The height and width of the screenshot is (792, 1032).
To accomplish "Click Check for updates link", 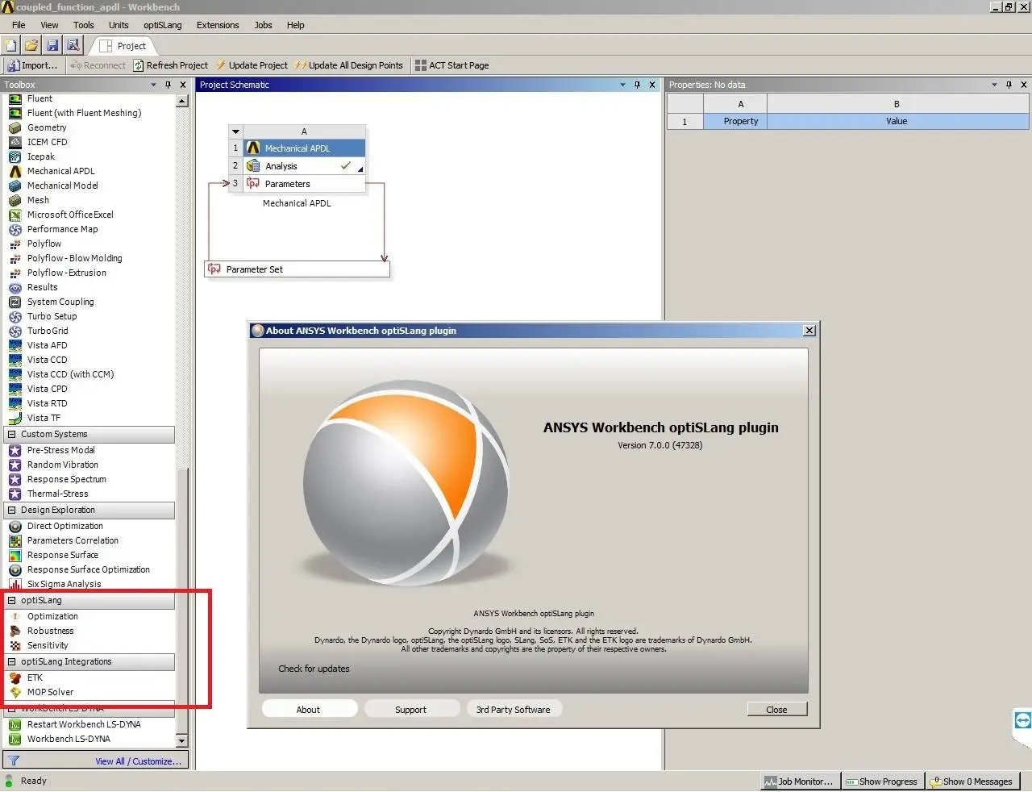I will tap(314, 669).
